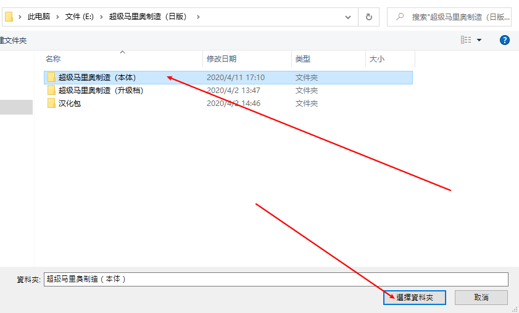Screen dimensions: 519x313
Task: Click the search magnifier icon
Action: click(x=400, y=17)
